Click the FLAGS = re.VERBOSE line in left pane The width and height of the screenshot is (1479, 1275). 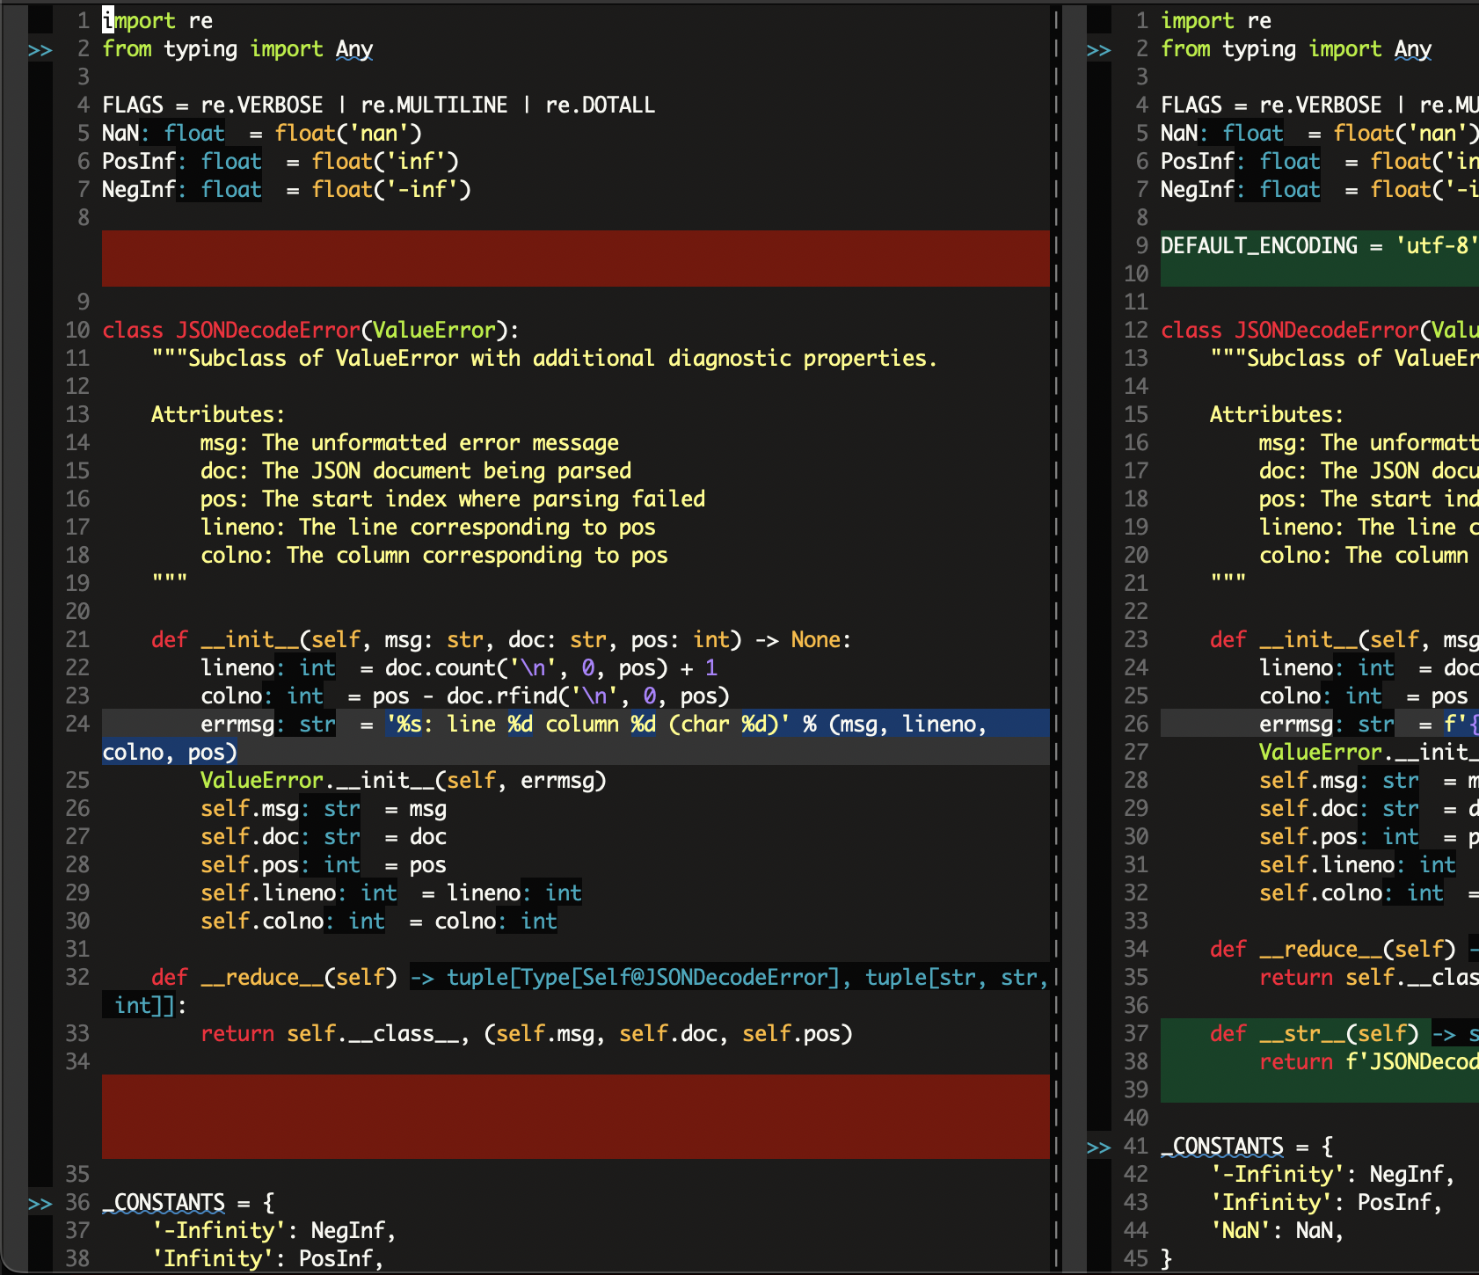378,106
